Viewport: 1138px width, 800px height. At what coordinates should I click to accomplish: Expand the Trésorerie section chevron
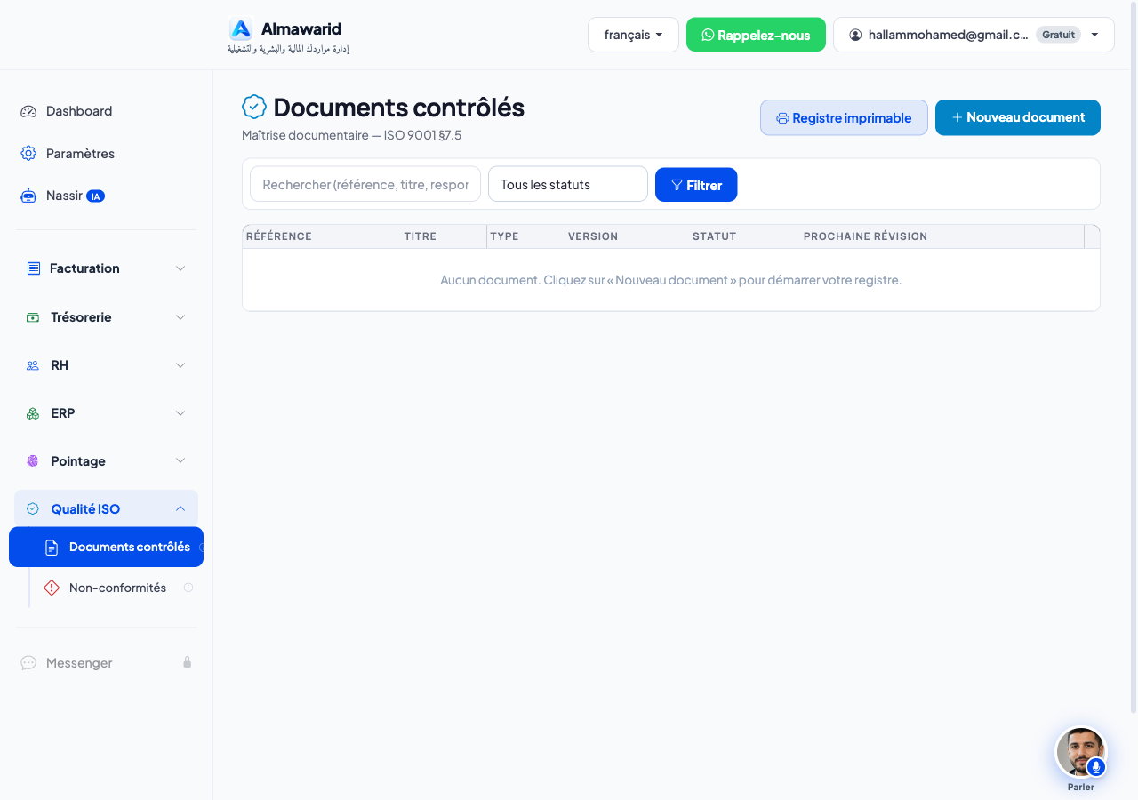(180, 317)
